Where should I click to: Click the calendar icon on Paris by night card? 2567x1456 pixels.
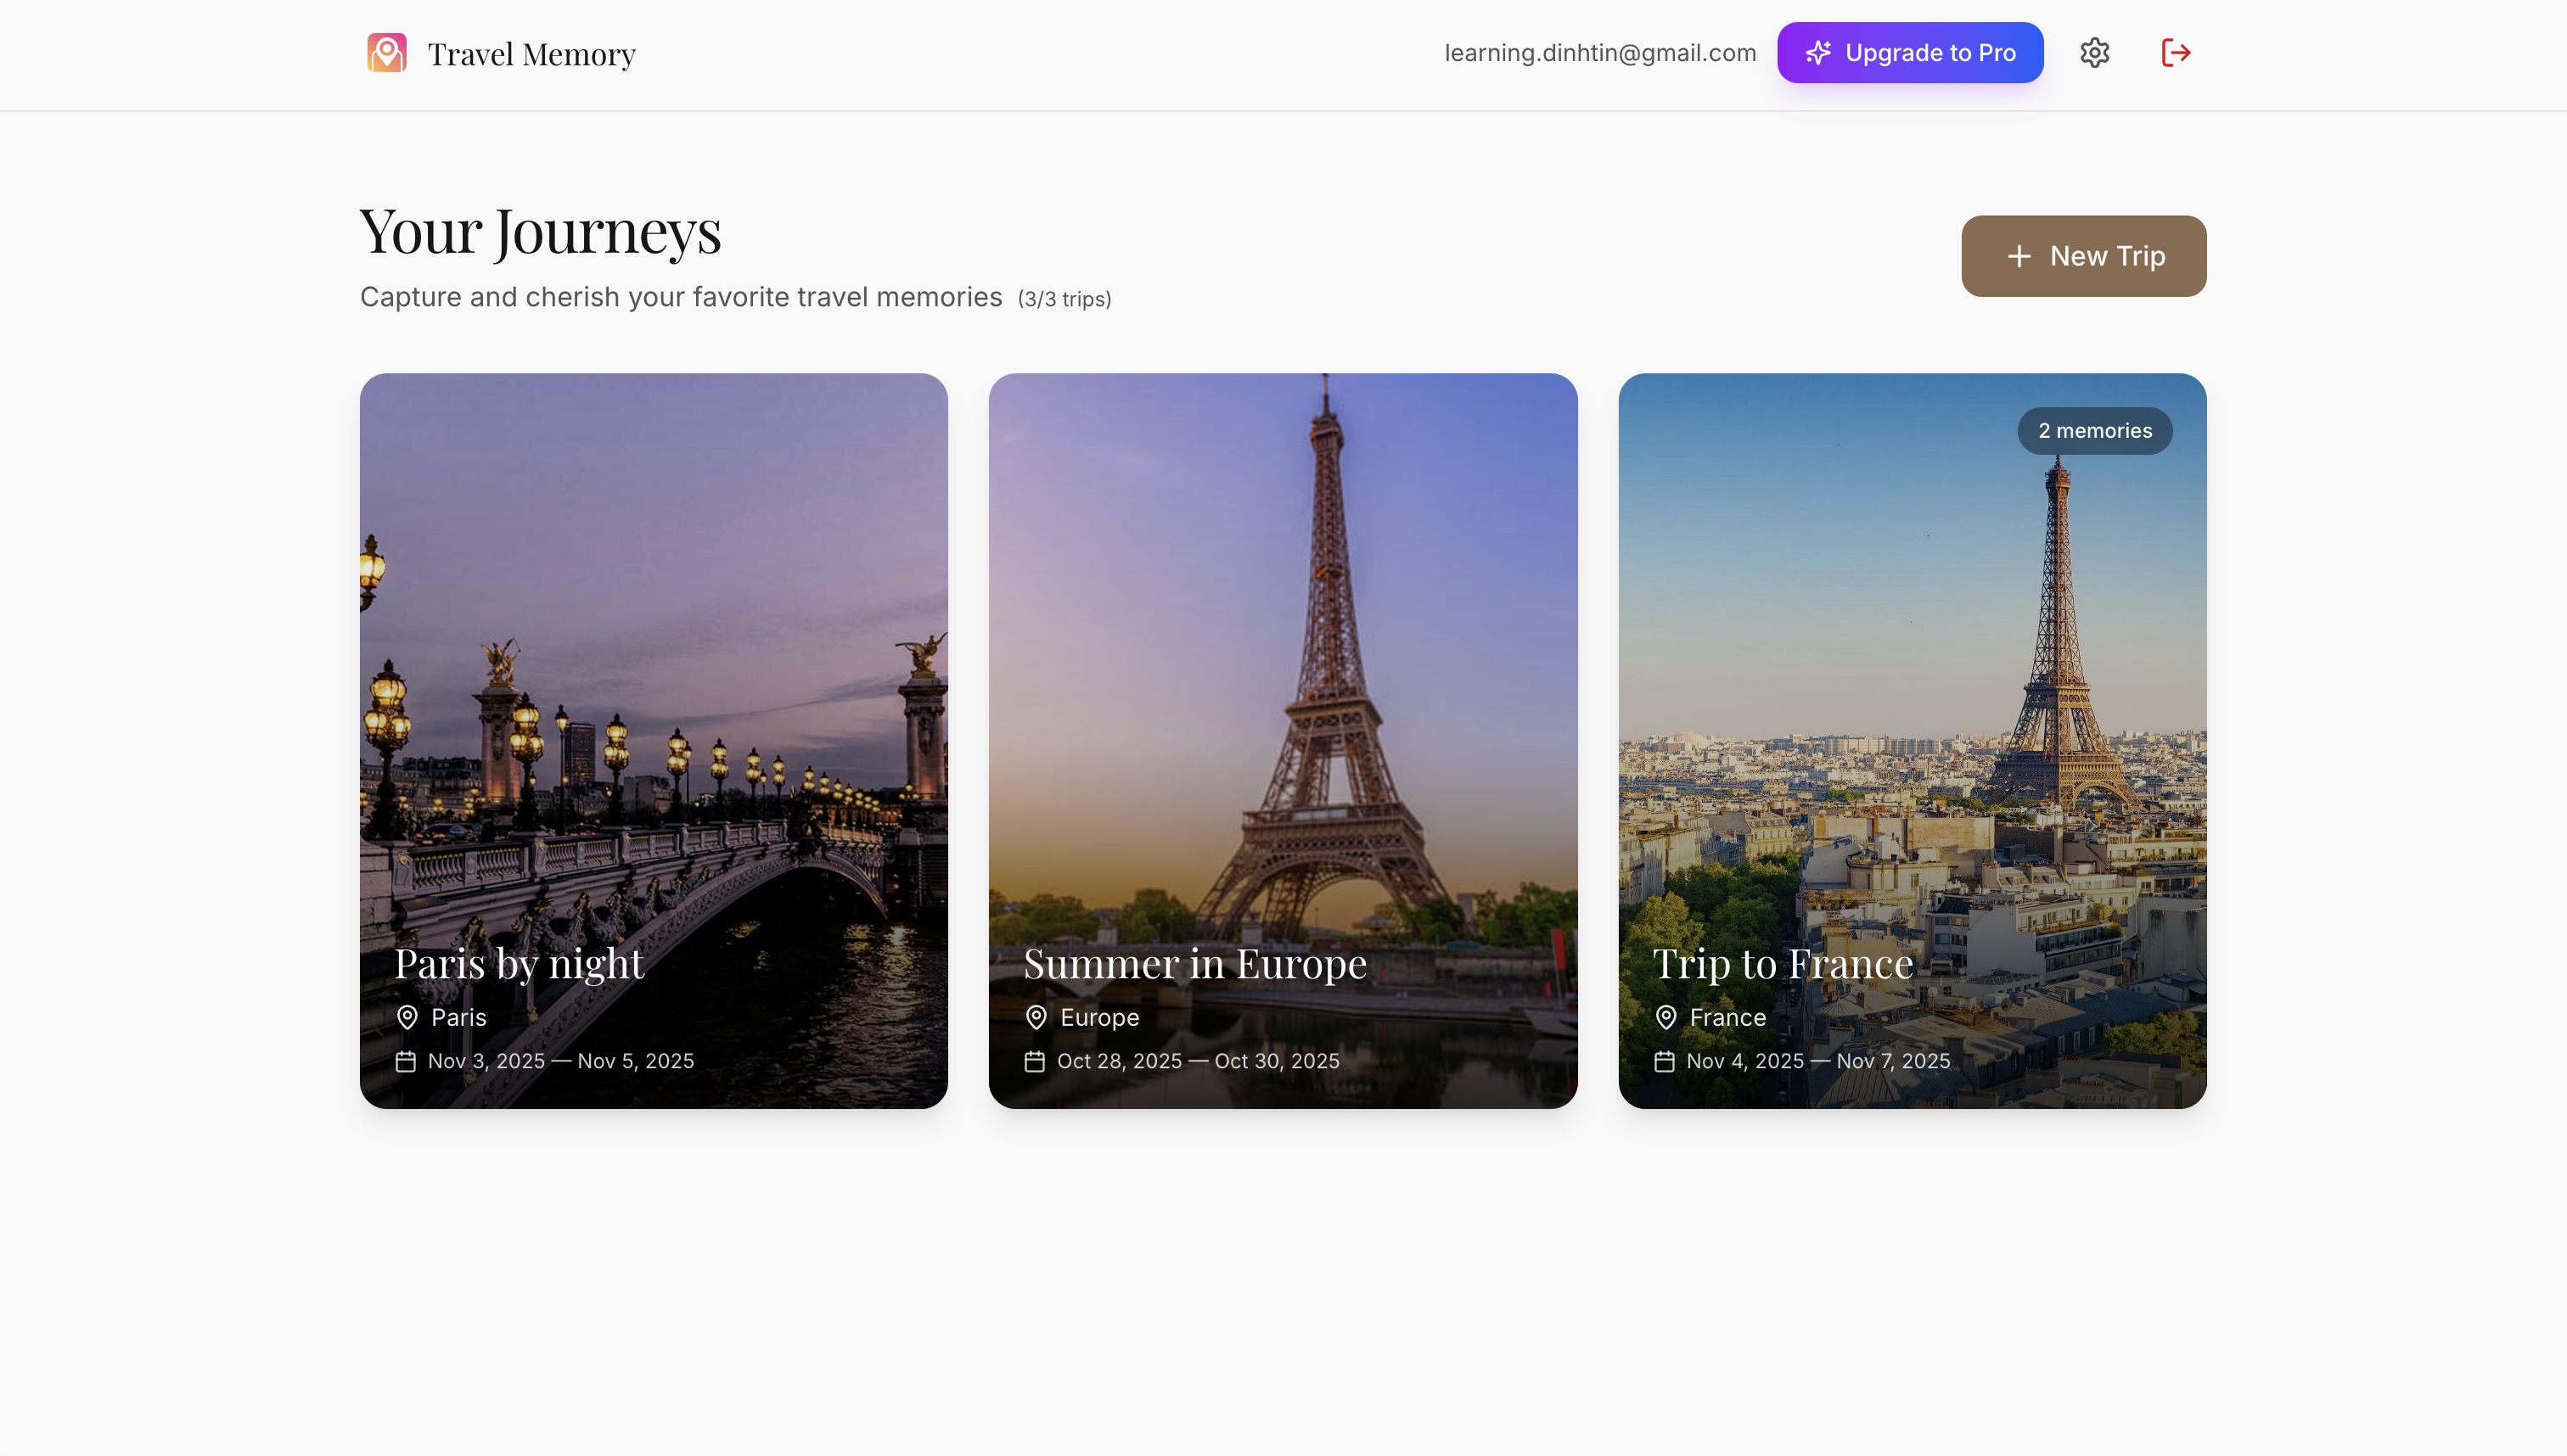click(x=407, y=1061)
